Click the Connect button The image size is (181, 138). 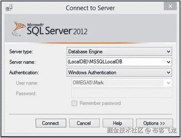pos(51,123)
